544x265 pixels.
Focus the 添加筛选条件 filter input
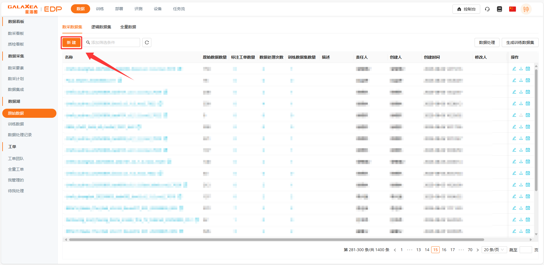tap(113, 42)
